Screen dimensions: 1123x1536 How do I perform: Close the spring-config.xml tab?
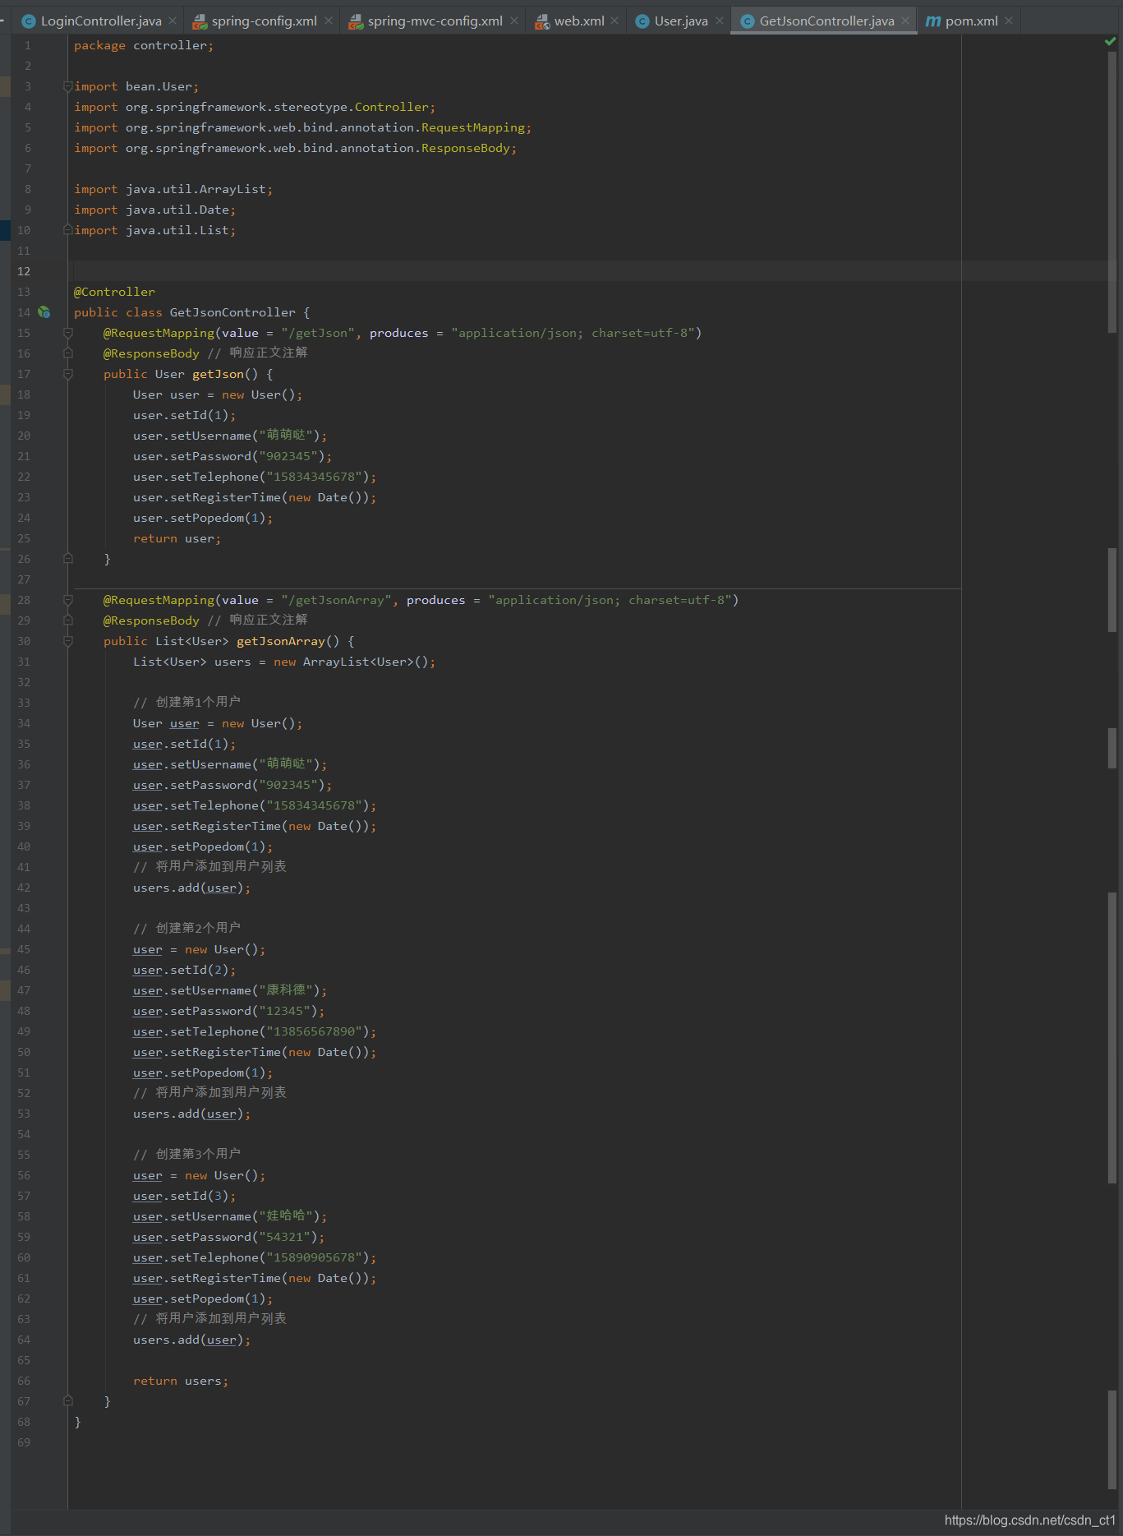[329, 21]
